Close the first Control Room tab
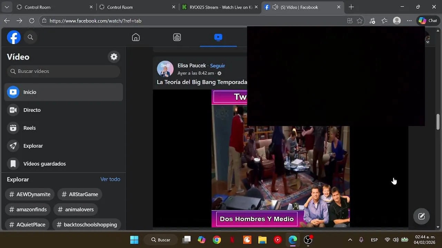The image size is (442, 248). coord(91,7)
